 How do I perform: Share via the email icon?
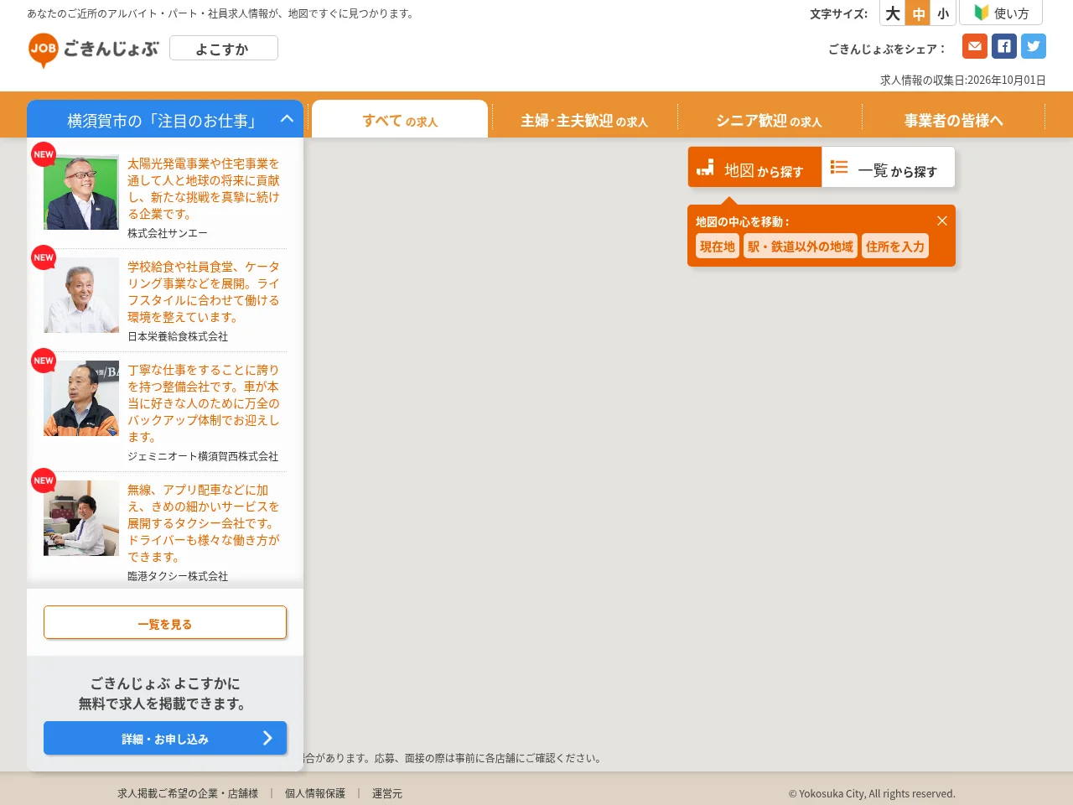coord(975,46)
